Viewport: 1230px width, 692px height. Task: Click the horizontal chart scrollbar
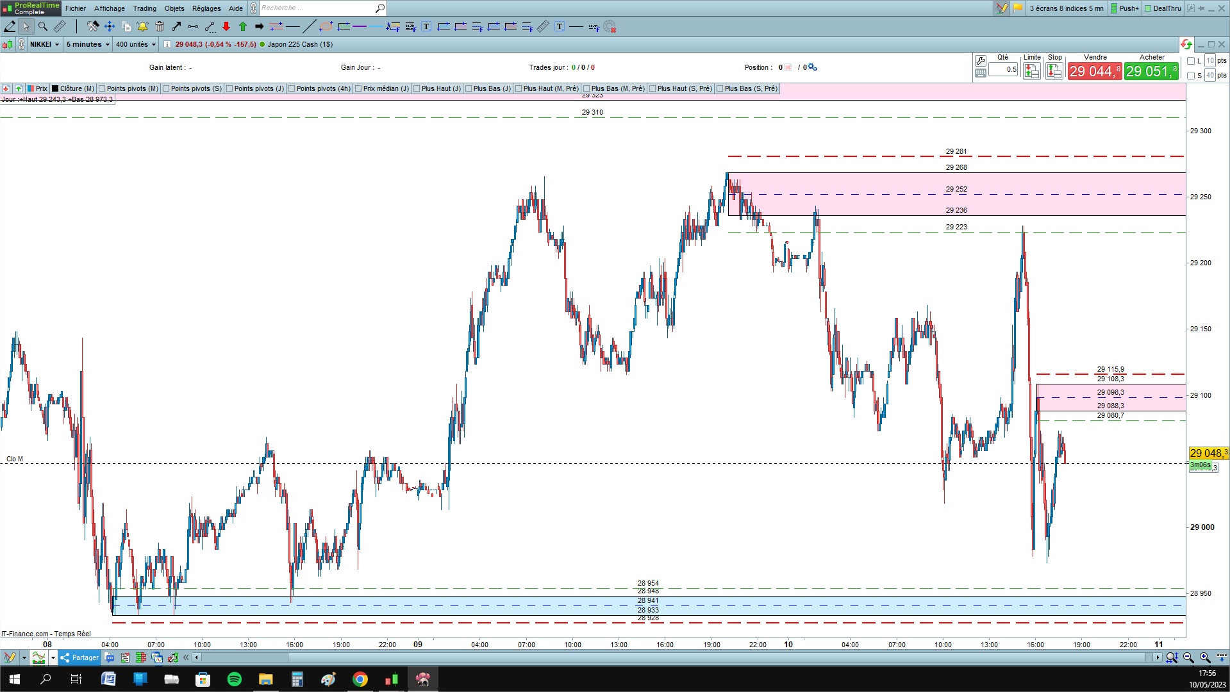pyautogui.click(x=676, y=657)
